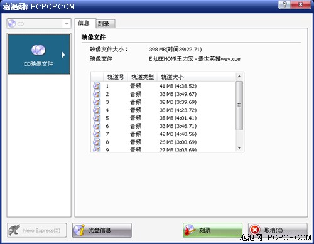This screenshot has height=244, width=314.
Task: Click the audio track icon for track 8
Action: tap(97, 142)
